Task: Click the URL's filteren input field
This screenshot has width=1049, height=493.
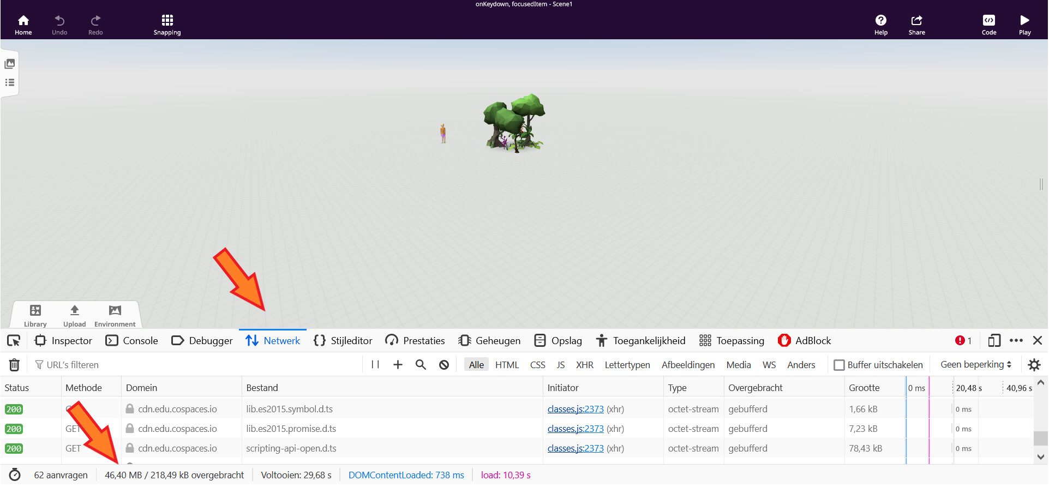Action: (x=196, y=365)
